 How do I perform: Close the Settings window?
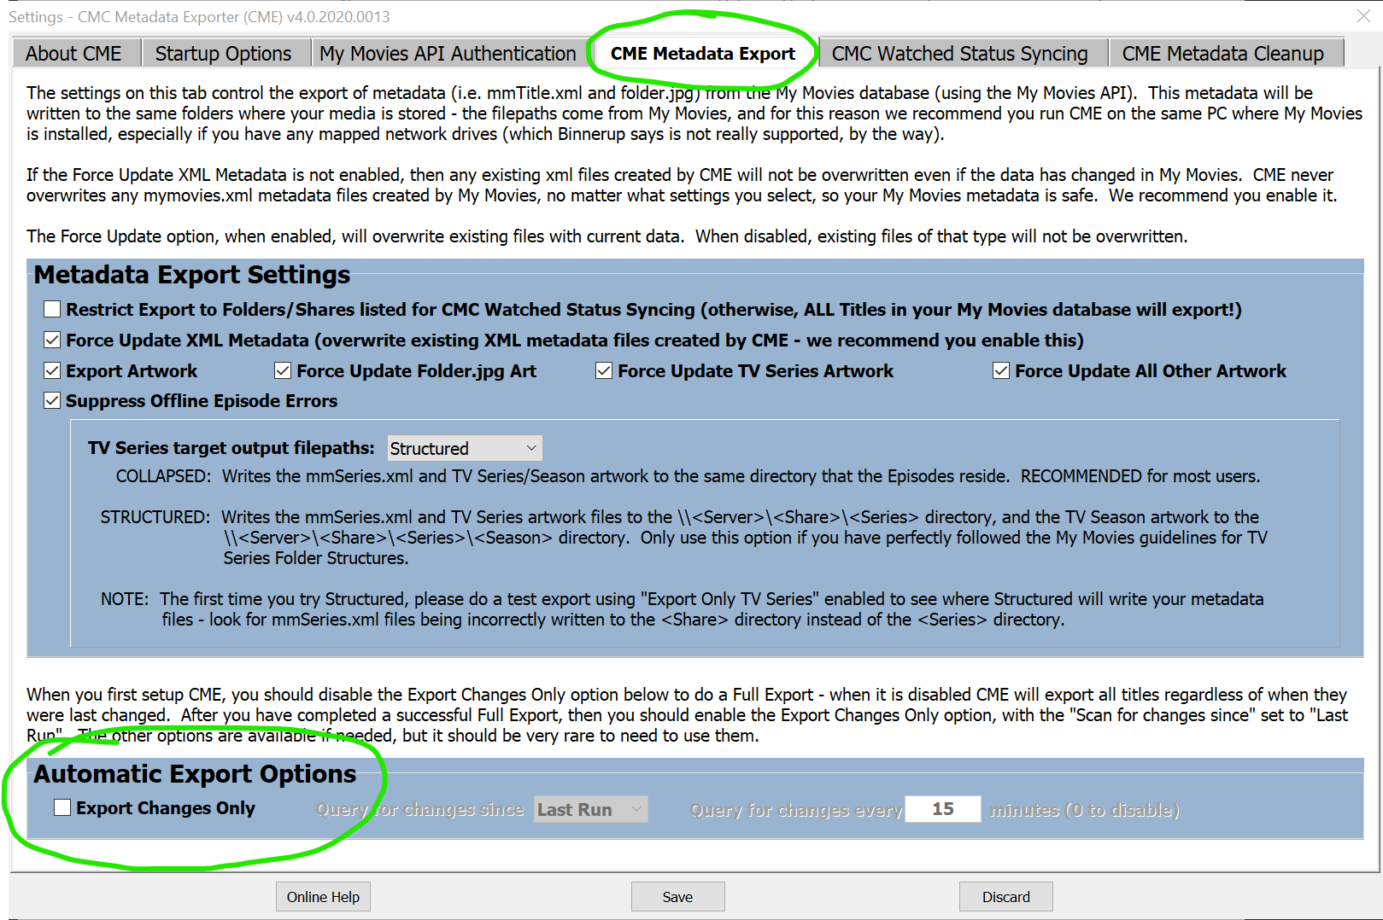pyautogui.click(x=1363, y=16)
